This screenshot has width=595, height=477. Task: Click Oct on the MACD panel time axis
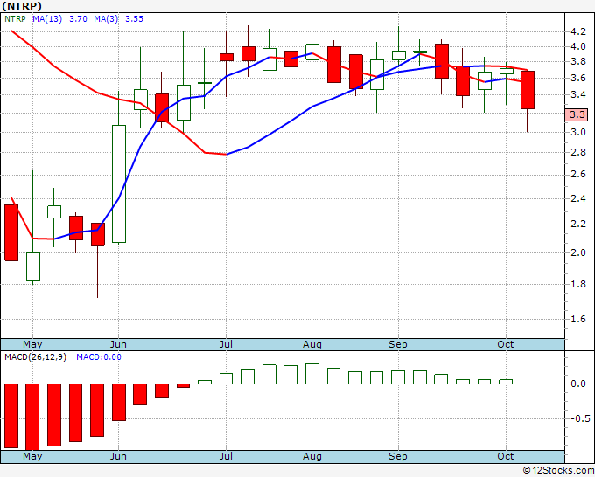point(506,456)
